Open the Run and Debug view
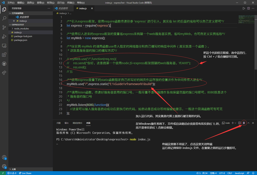 pos(4,37)
